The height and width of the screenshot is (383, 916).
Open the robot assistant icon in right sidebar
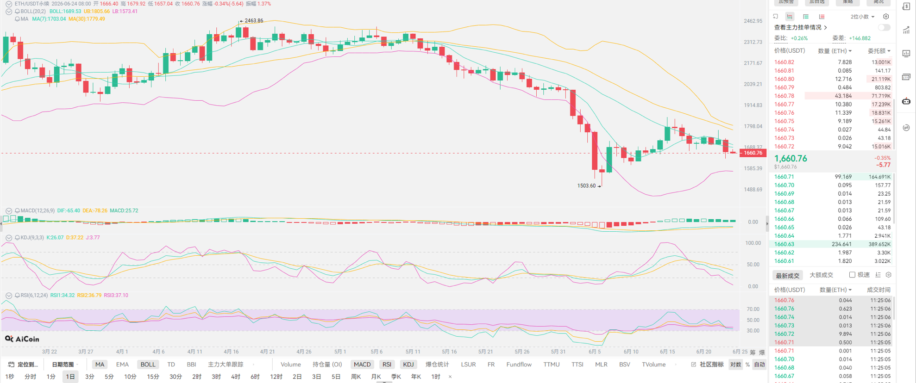pyautogui.click(x=906, y=101)
